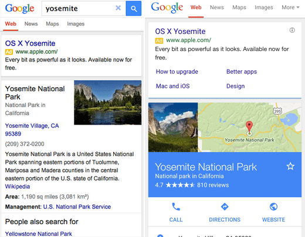Switch to Maps tab in right panel
The height and width of the screenshot is (237, 305).
239,8
